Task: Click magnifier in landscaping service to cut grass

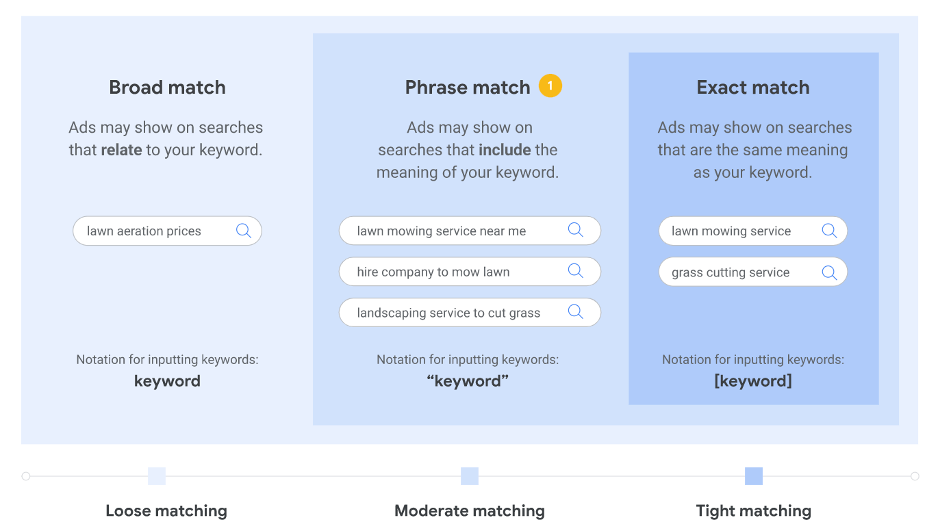Action: [575, 312]
